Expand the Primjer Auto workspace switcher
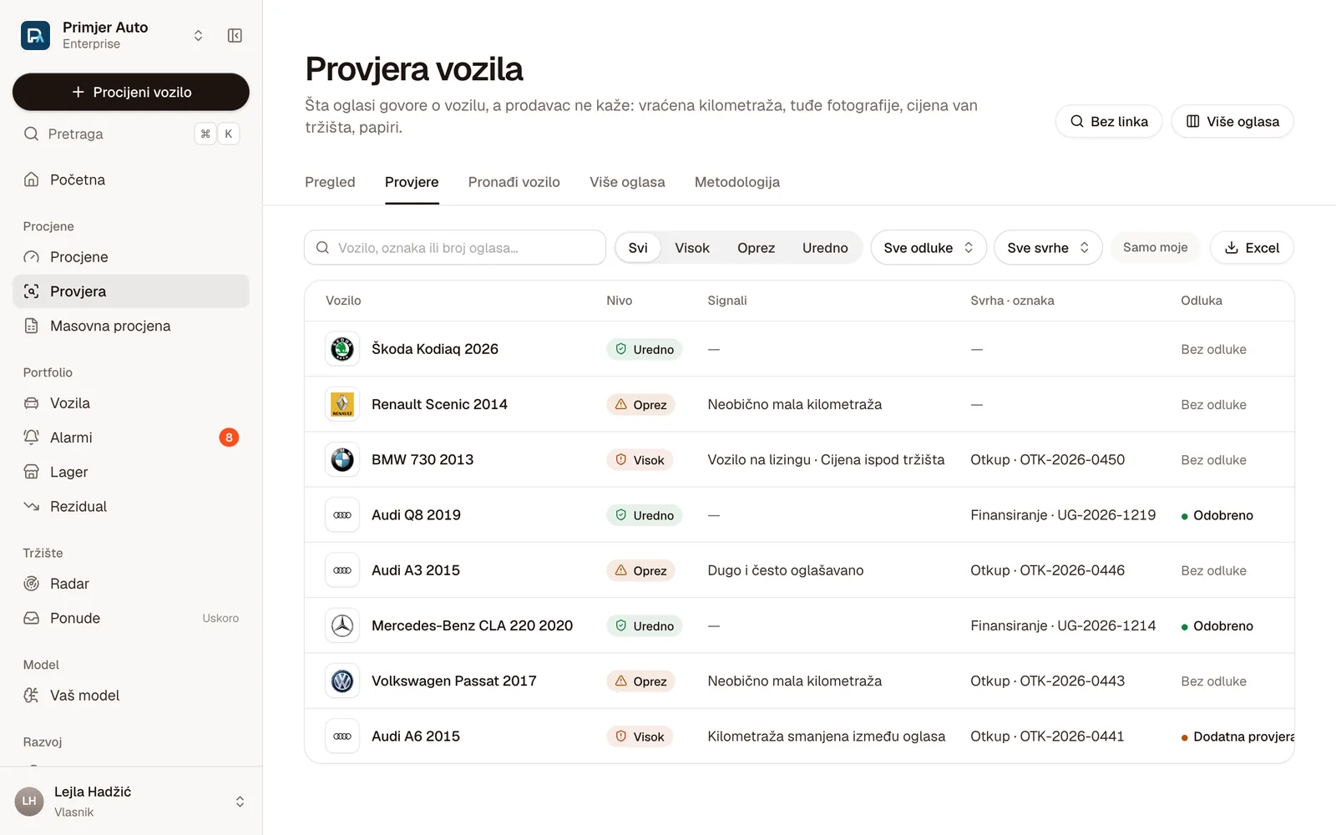 [x=198, y=35]
